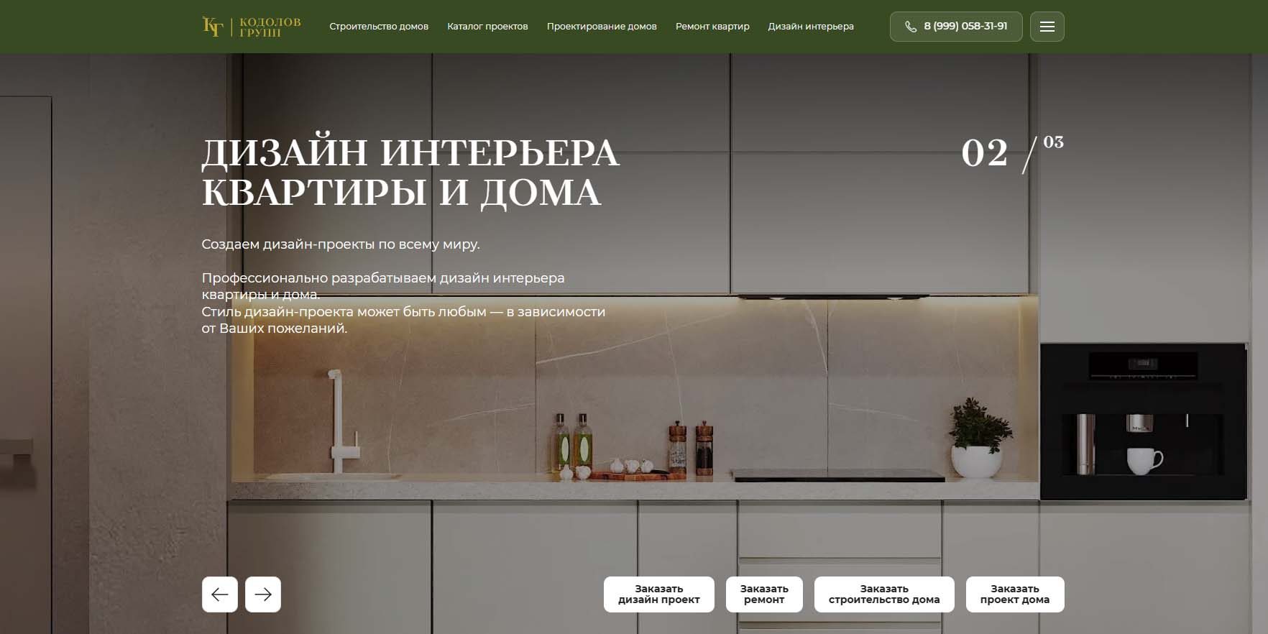The width and height of the screenshot is (1268, 634).
Task: Go to Проектирование домов page
Action: pyautogui.click(x=602, y=27)
